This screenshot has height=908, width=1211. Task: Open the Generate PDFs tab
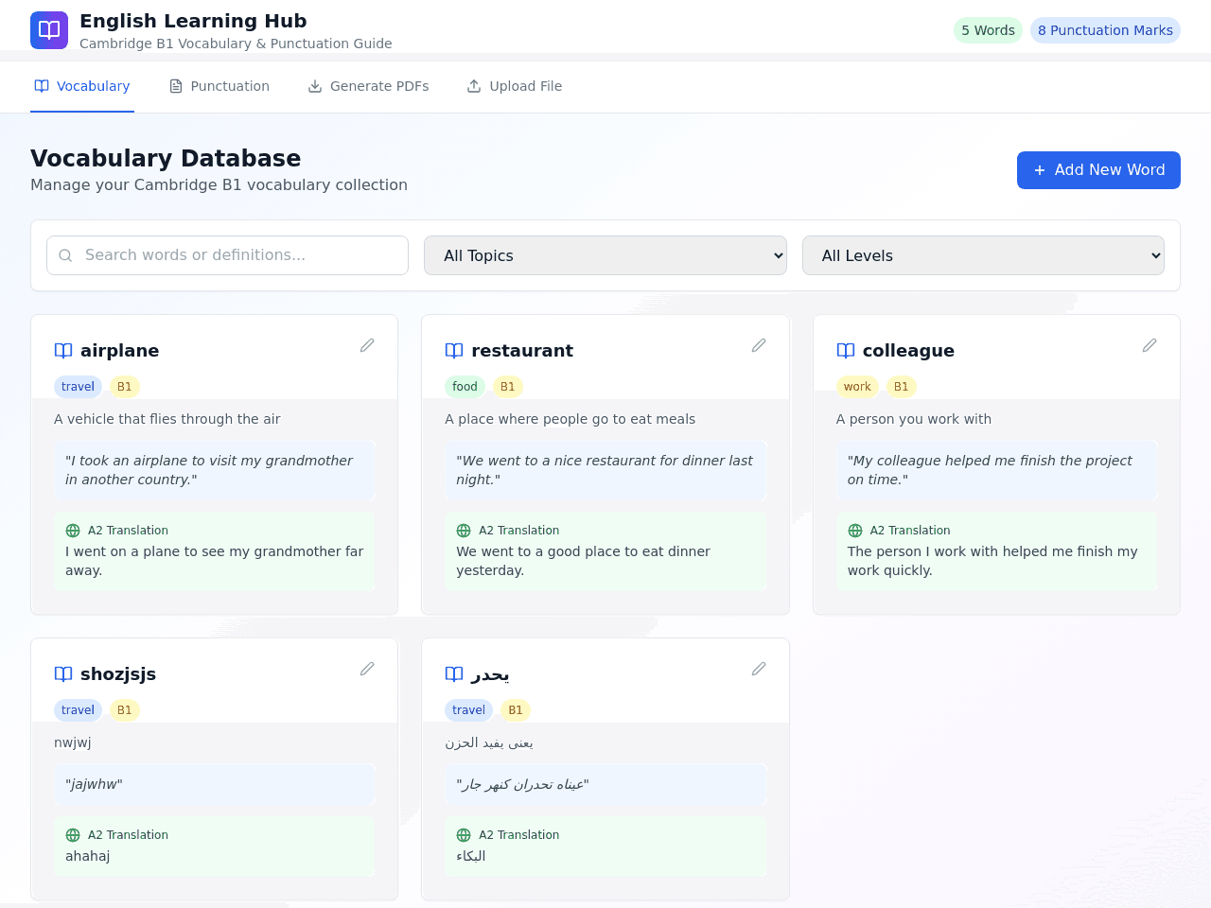tap(368, 86)
